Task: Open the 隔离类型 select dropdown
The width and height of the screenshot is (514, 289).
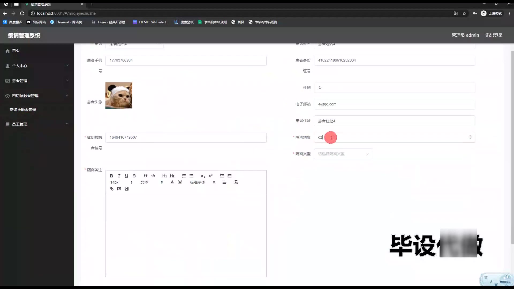Action: pyautogui.click(x=343, y=154)
